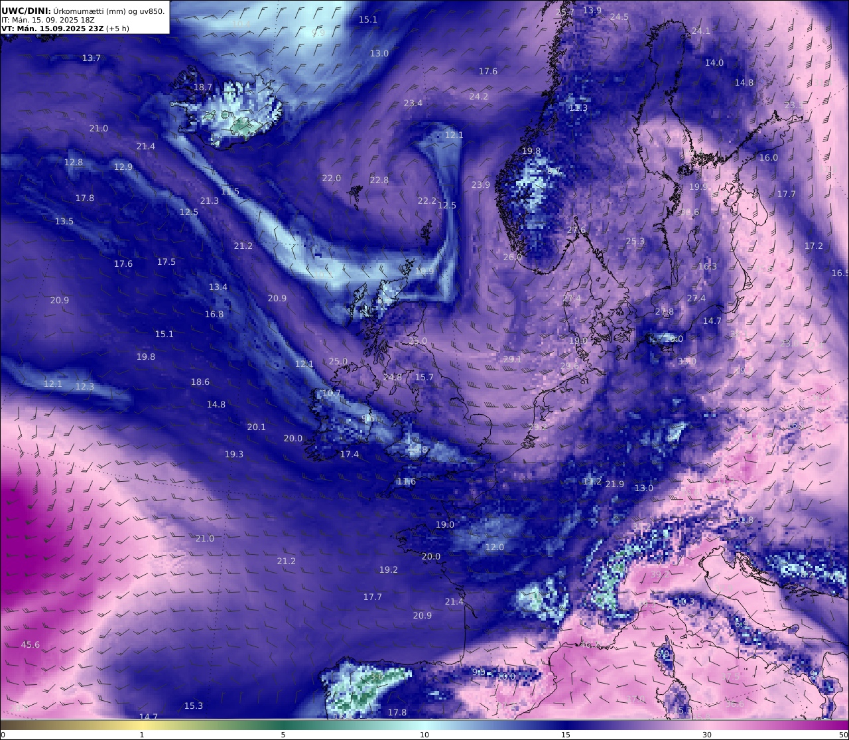Select the 24.5 value at the top
This screenshot has height=740, width=849.
620,17
